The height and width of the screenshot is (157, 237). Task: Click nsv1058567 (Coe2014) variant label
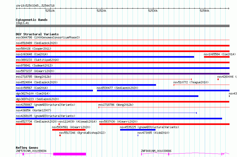tap(32, 88)
